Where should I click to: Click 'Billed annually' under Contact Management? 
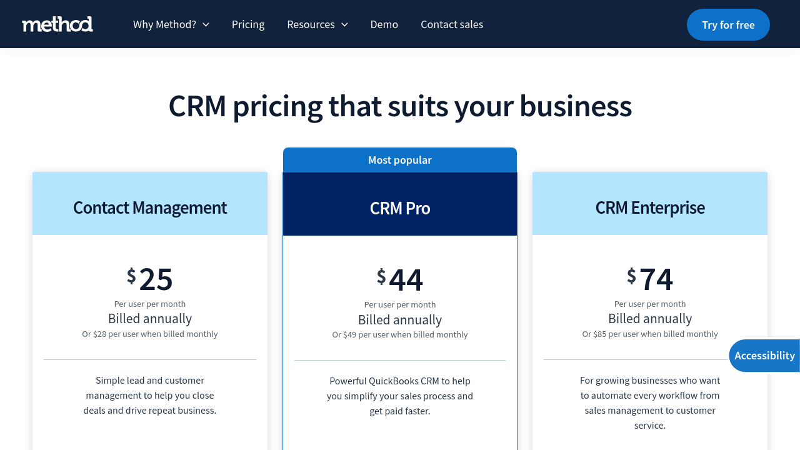click(150, 319)
